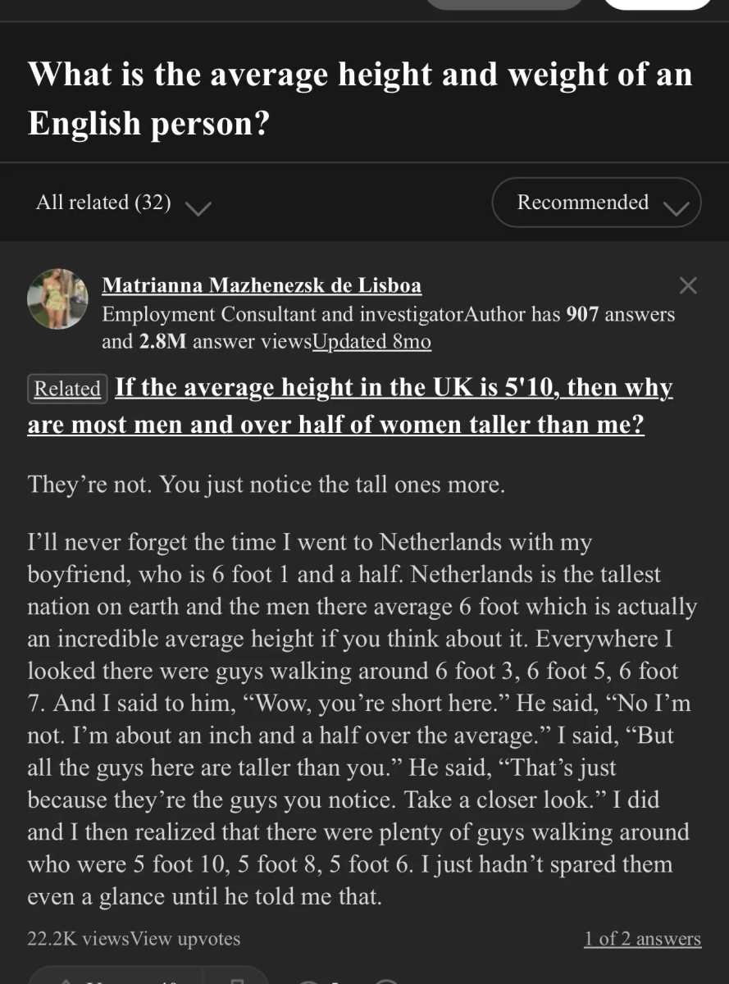The height and width of the screenshot is (984, 729).
Task: Click the Updated 8mo timestamp link
Action: click(x=372, y=342)
